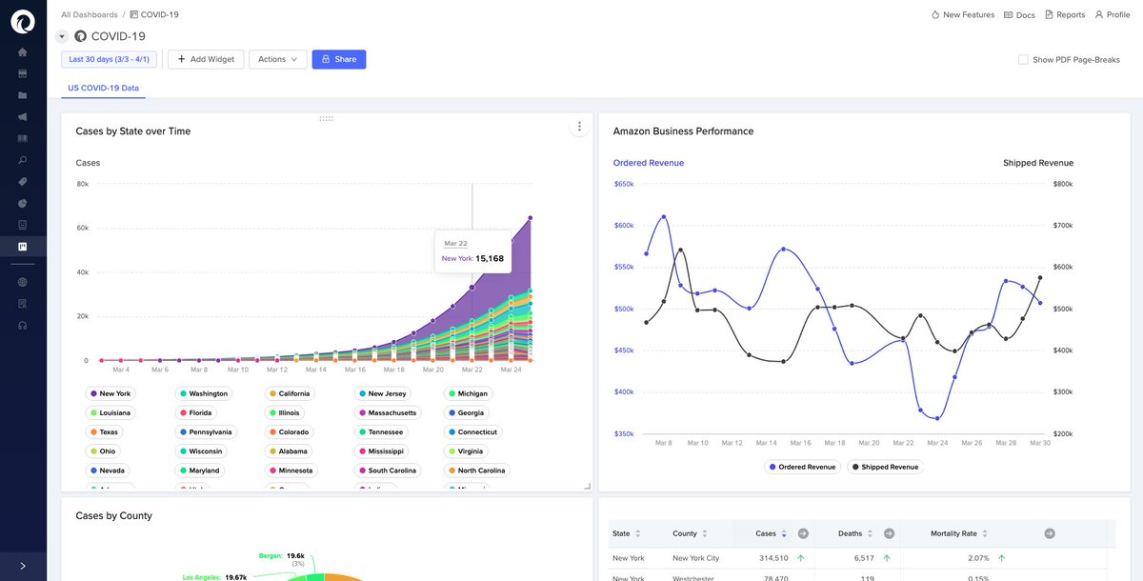1143x581 pixels.
Task: Click the three-dot menu on Cases widget
Action: (578, 125)
